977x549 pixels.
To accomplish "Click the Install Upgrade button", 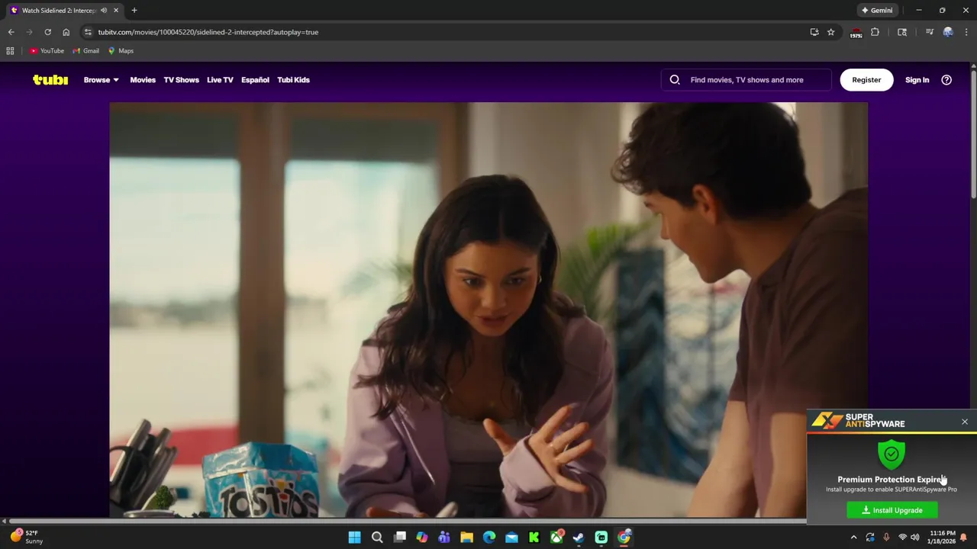I will pos(892,510).
